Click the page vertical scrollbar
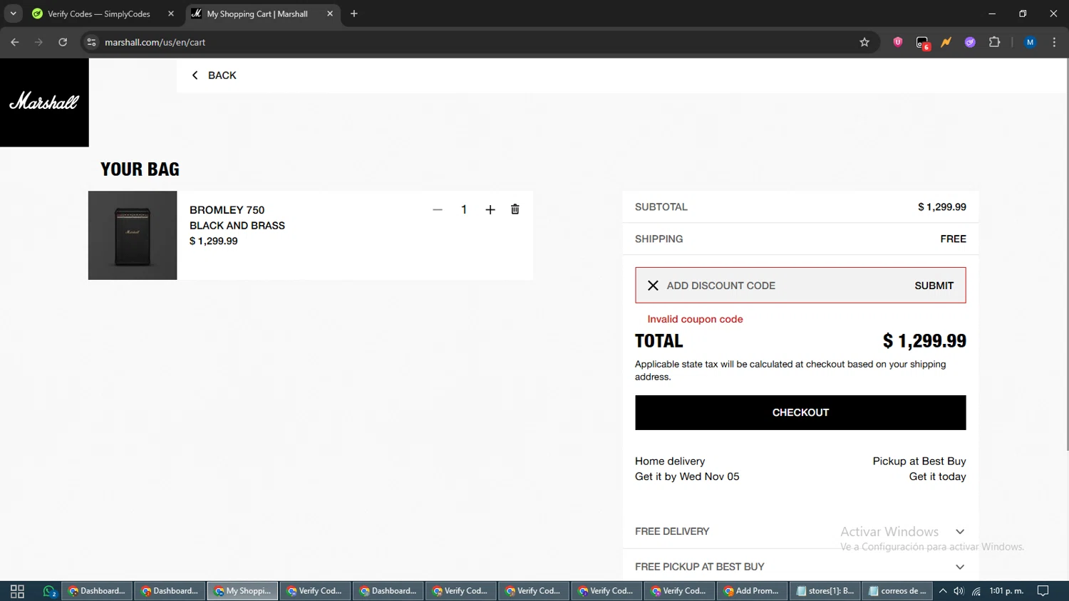Image resolution: width=1069 pixels, height=601 pixels. point(1067,254)
